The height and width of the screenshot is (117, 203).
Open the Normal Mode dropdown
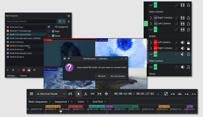pyautogui.click(x=51, y=94)
